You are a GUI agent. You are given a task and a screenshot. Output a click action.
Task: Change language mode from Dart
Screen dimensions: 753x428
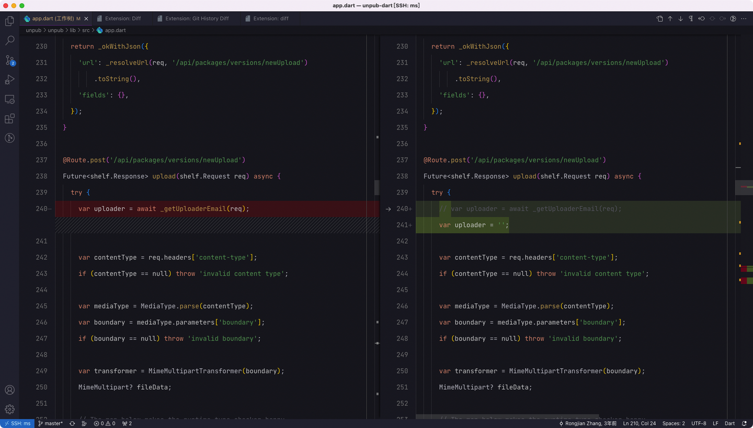729,423
